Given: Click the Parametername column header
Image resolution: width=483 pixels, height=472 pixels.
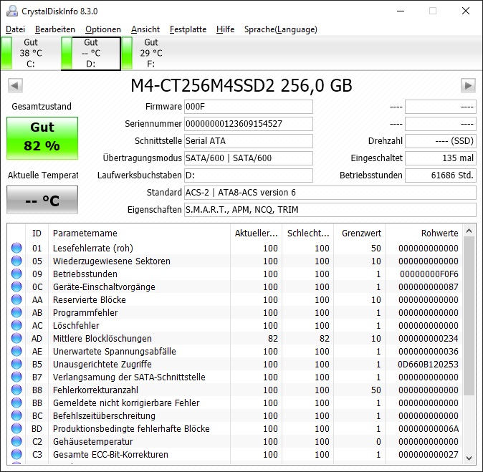Looking at the screenshot, I should [139, 233].
